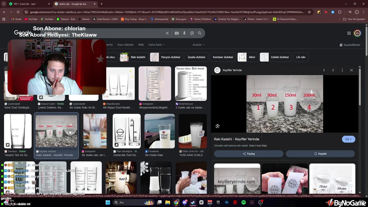This screenshot has width=368, height=207.
Task: Open Windows Start menu
Action: tap(108, 202)
